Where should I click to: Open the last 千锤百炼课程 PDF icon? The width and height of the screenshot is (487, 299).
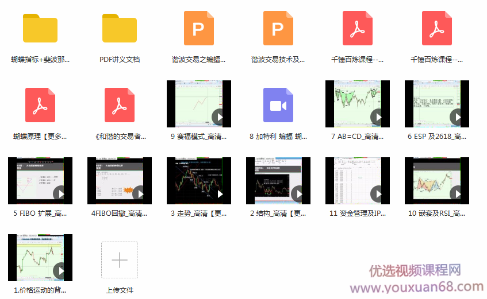coord(437,28)
